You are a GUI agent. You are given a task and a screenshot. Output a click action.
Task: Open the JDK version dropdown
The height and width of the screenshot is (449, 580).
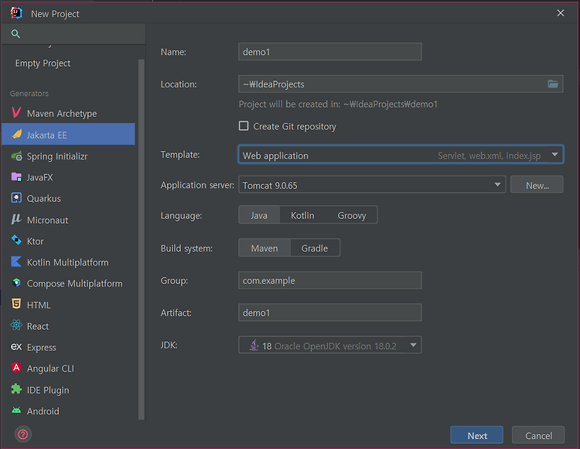pos(330,345)
